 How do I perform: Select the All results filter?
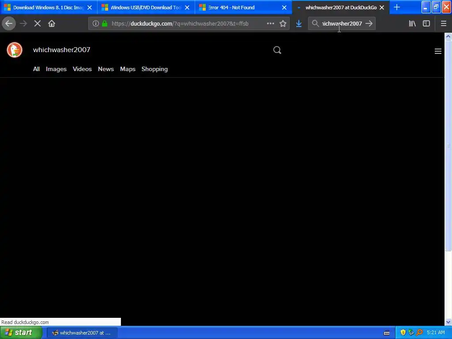[36, 69]
